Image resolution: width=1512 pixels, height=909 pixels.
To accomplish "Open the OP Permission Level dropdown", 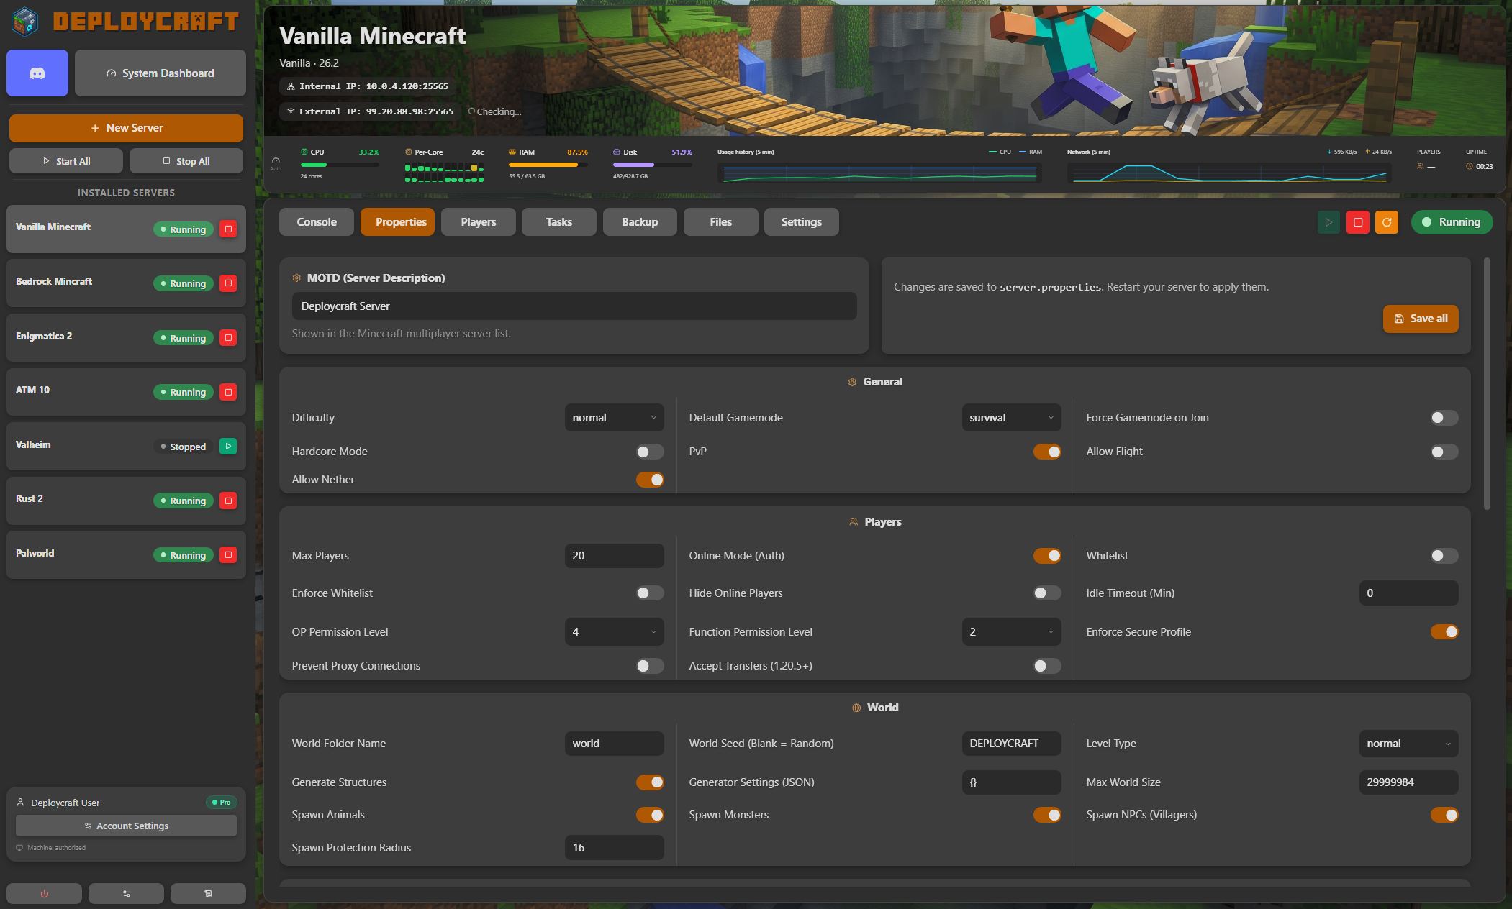I will pyautogui.click(x=614, y=632).
